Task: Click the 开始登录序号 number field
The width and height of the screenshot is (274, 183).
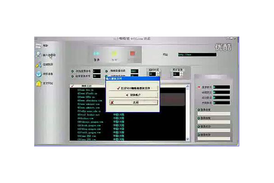Action: (97, 71)
